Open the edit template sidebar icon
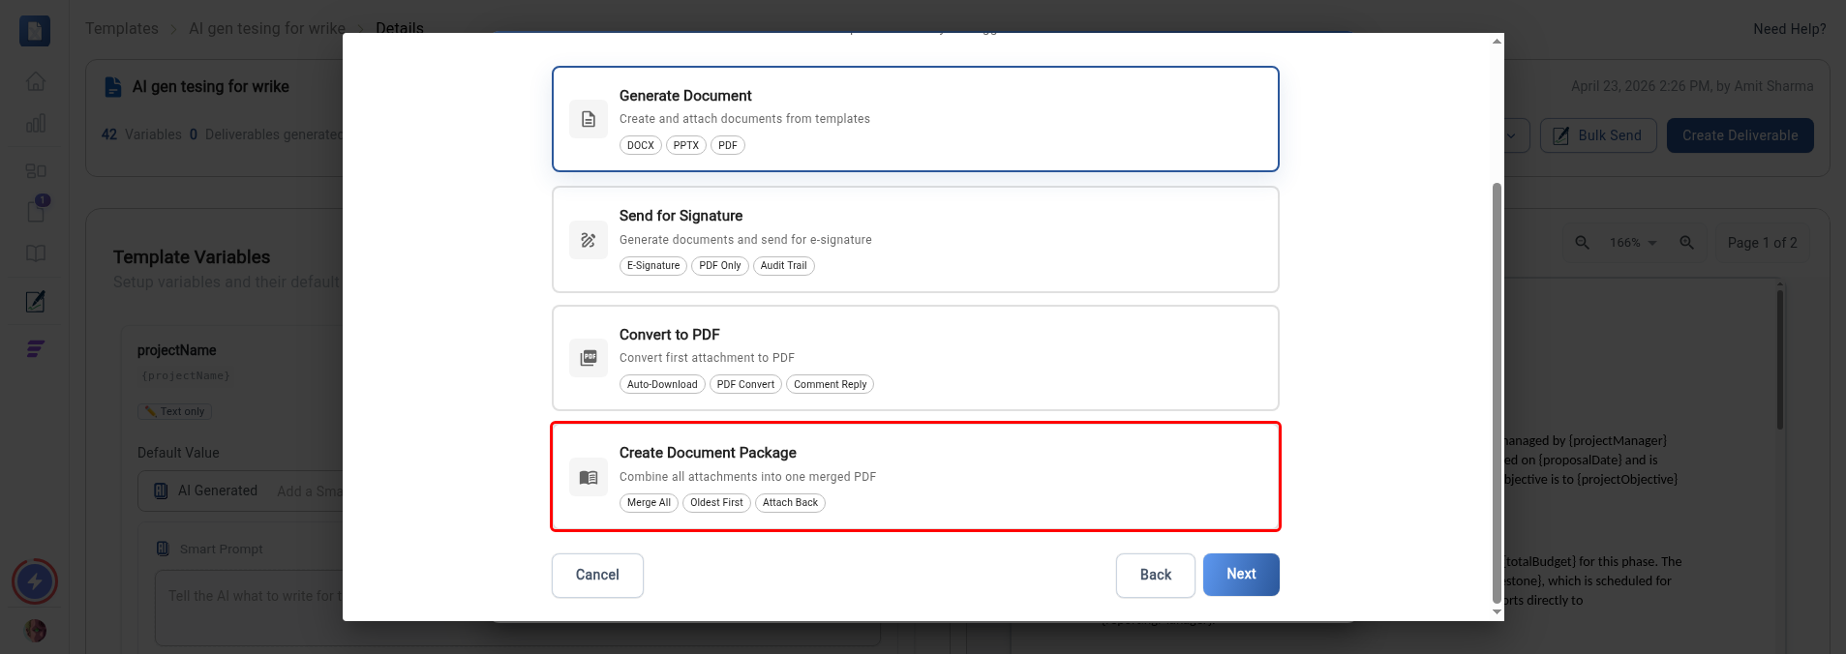Screen dimensions: 1846x654 (36, 301)
